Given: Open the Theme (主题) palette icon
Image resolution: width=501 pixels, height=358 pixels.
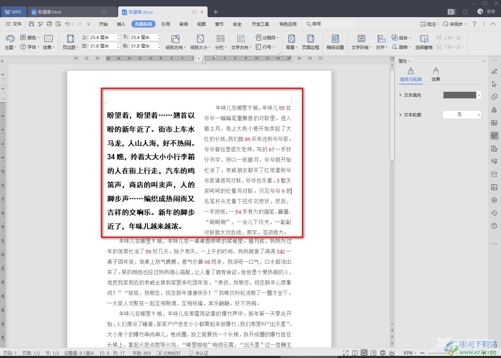Looking at the screenshot, I should [10, 38].
